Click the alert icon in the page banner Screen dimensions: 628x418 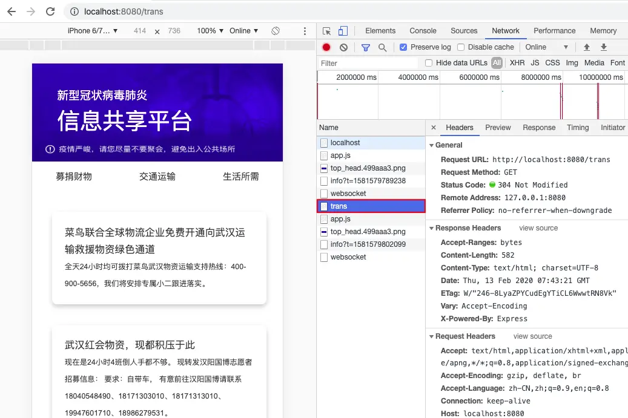point(50,149)
